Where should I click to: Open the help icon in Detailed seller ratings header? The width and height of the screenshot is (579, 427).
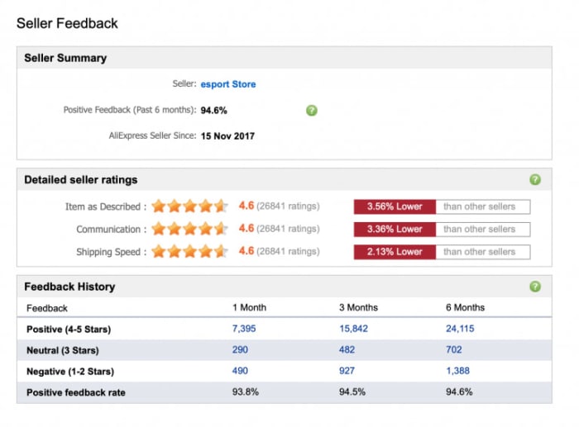point(535,179)
